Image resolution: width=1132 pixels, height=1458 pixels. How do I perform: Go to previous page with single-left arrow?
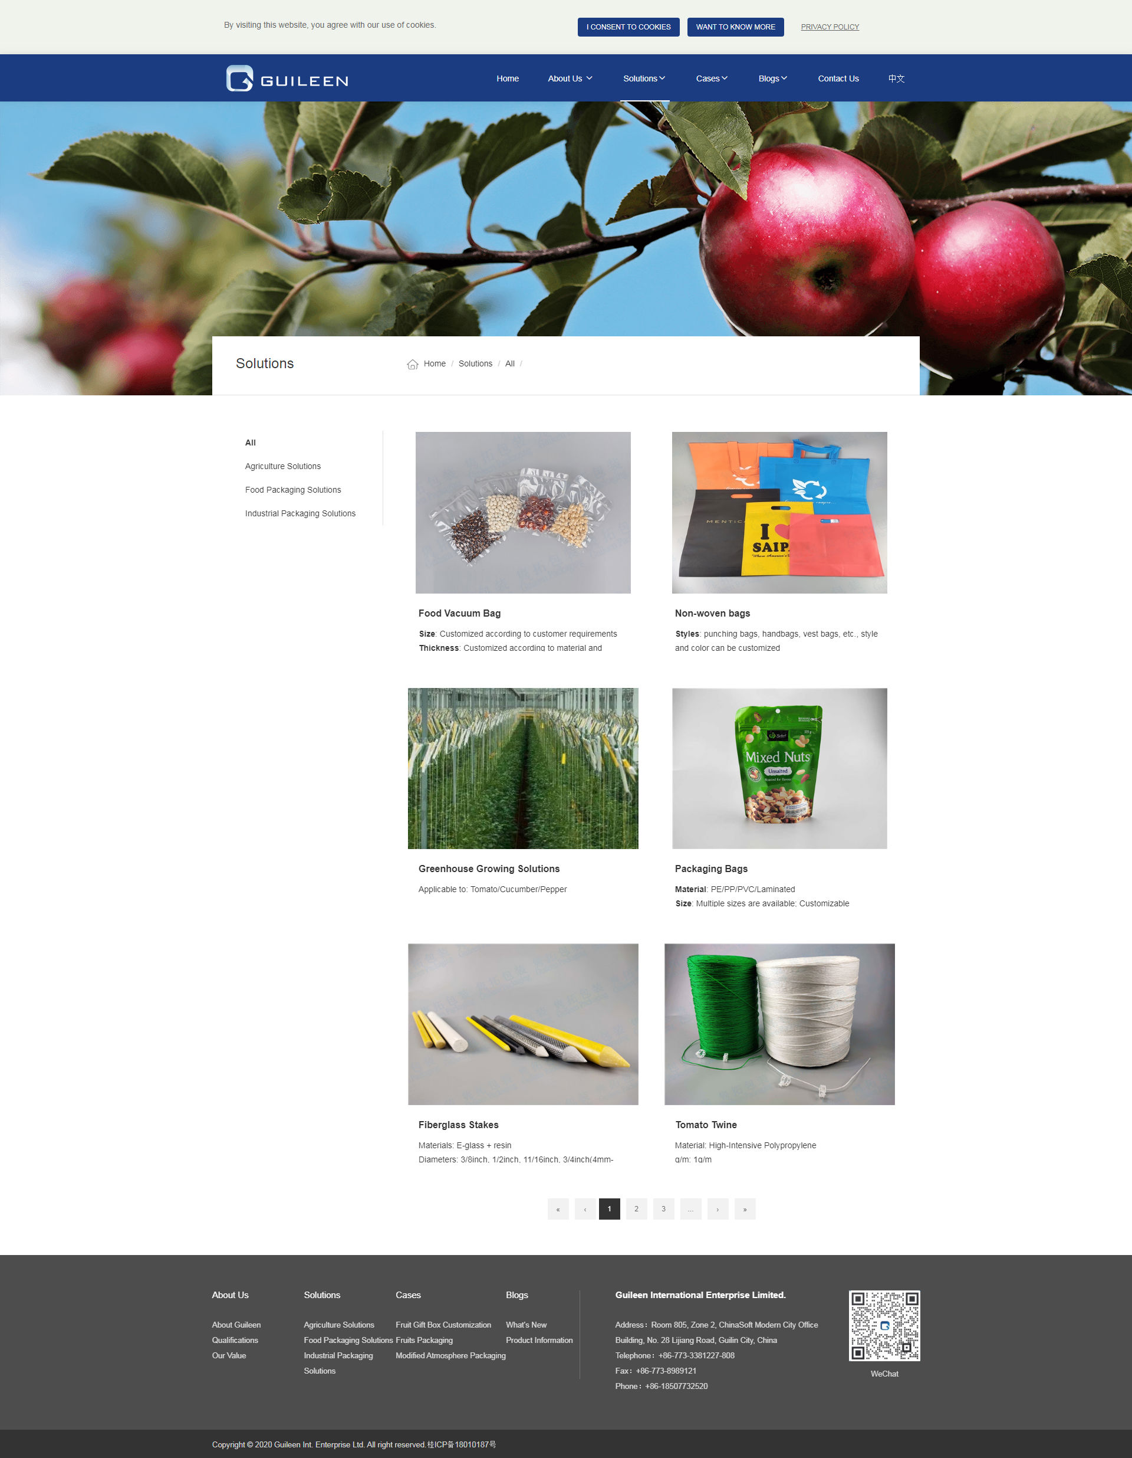[x=585, y=1209]
